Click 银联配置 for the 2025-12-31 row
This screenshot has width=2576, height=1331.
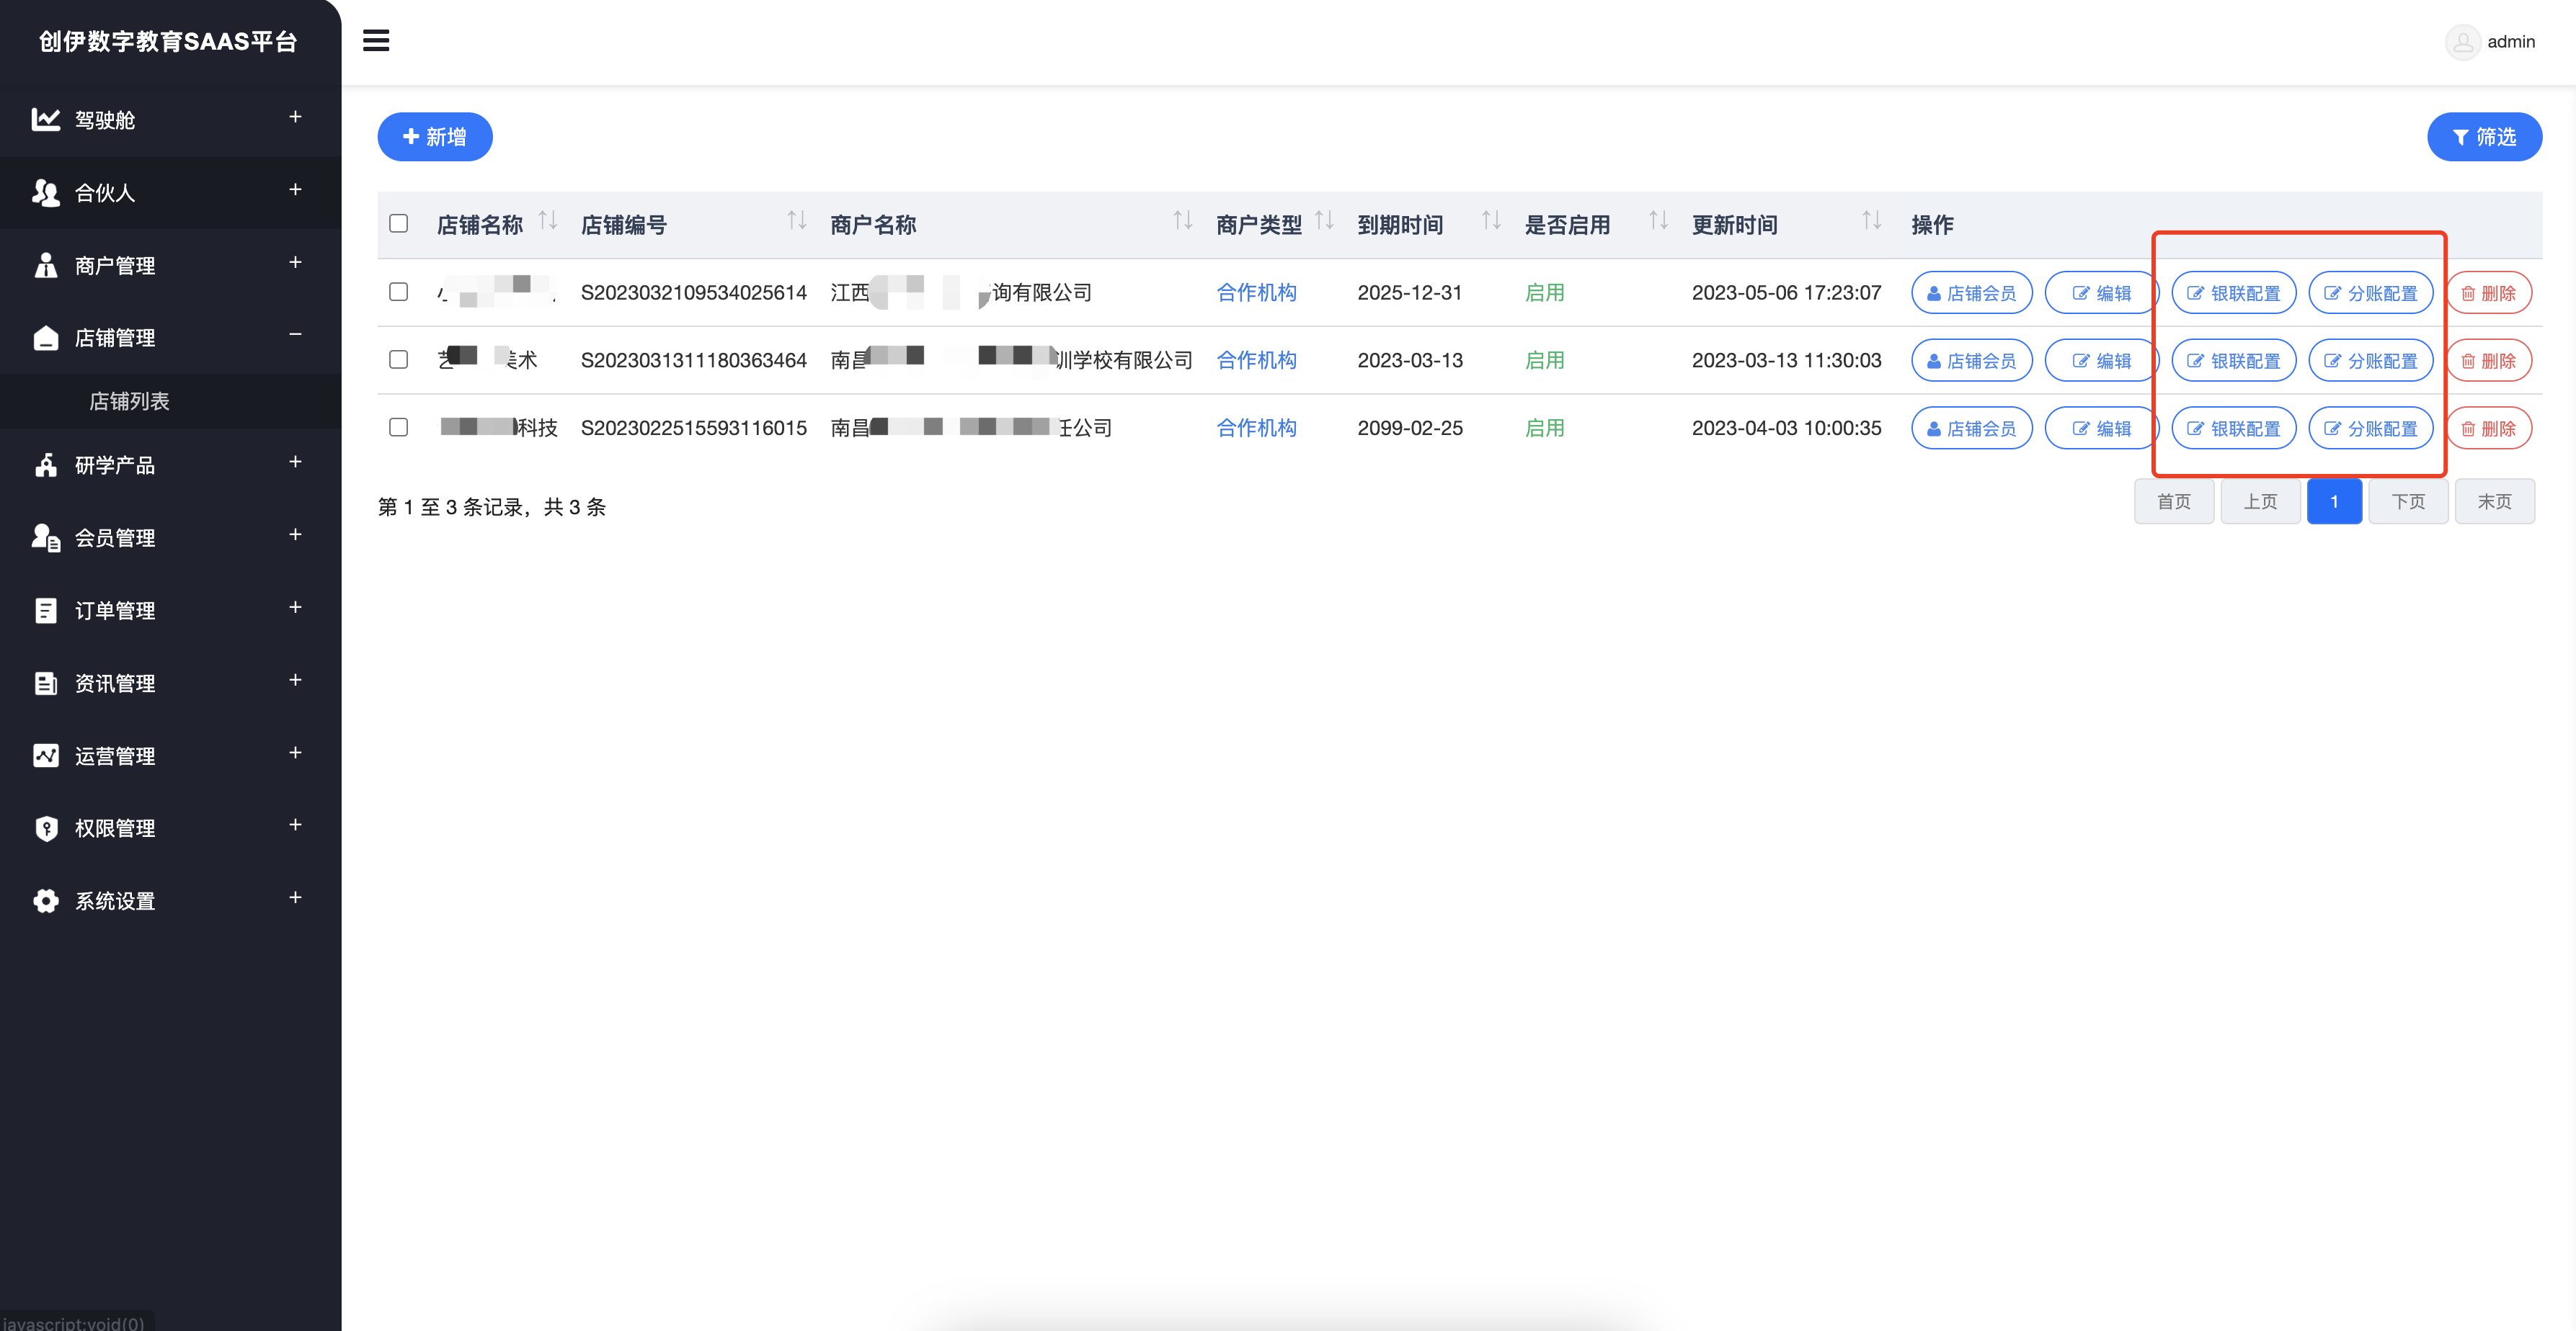(2233, 293)
